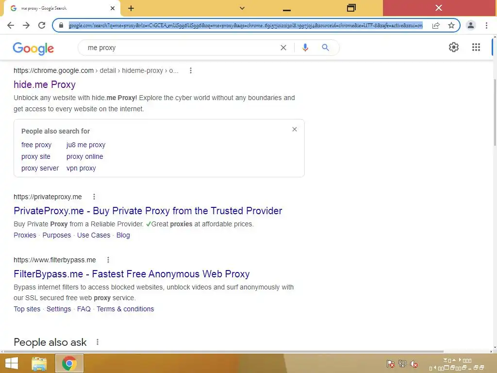
Task: Open the volume tray icon
Action: coord(414,364)
